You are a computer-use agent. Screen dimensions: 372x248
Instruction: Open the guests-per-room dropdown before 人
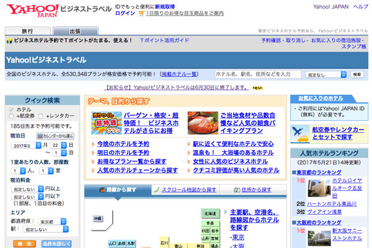[x=18, y=170]
